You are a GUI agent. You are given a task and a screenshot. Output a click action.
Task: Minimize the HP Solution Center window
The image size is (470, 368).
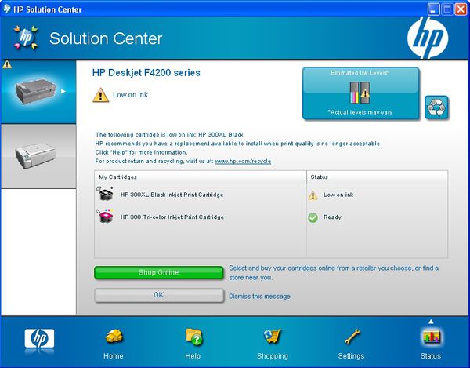pos(433,9)
